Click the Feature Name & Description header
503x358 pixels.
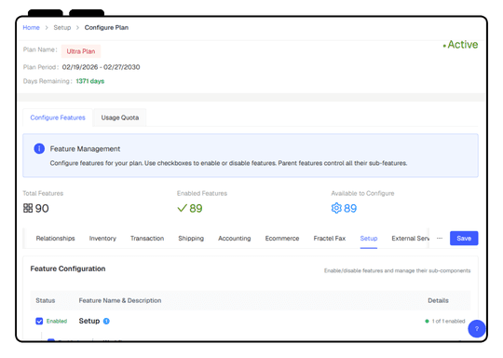pos(120,300)
